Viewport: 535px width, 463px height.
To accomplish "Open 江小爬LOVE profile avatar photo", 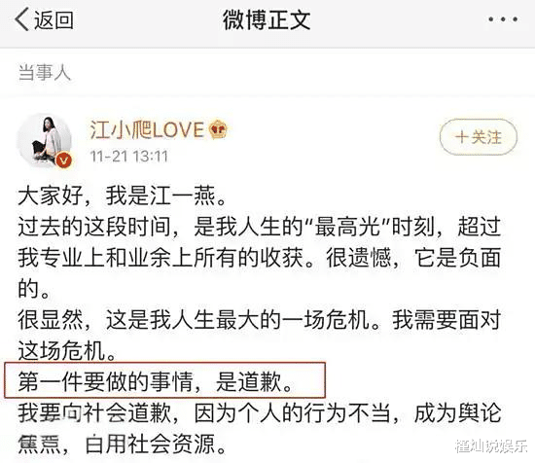I will pyautogui.click(x=44, y=140).
